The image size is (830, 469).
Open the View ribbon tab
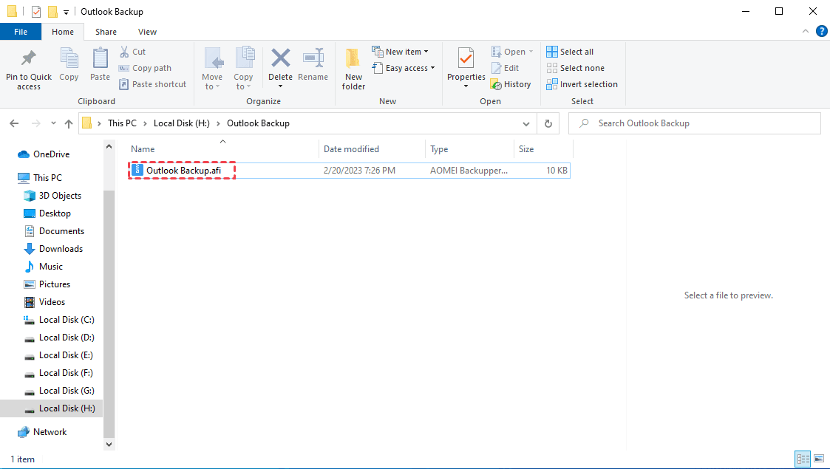point(147,32)
